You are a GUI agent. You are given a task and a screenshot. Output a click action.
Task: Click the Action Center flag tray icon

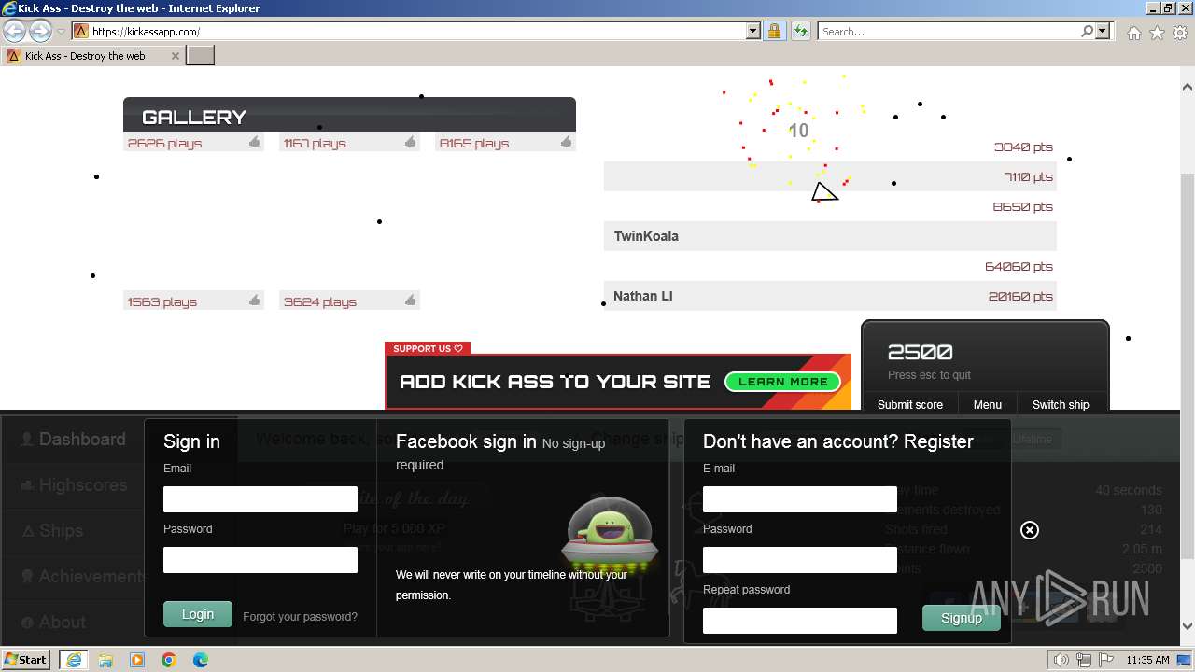[1104, 660]
